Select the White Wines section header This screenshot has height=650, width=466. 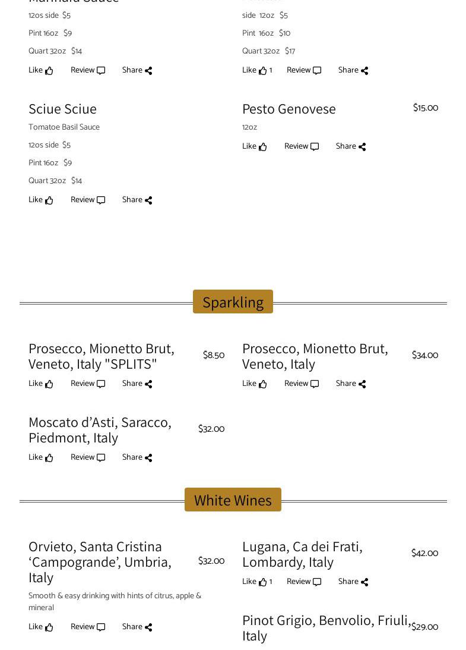point(233,500)
